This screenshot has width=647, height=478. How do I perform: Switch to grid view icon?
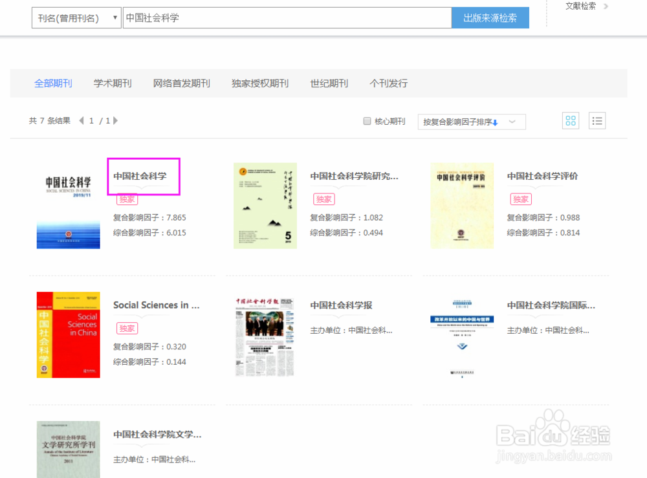tap(571, 121)
